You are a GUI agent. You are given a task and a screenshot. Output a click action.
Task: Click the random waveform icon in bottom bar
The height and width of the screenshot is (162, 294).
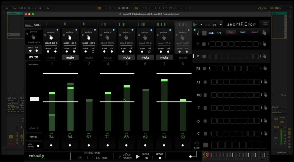(x=127, y=155)
